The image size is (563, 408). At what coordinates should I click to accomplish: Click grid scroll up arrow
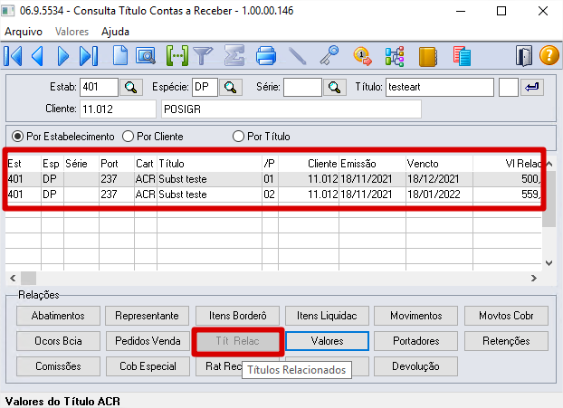pyautogui.click(x=549, y=164)
